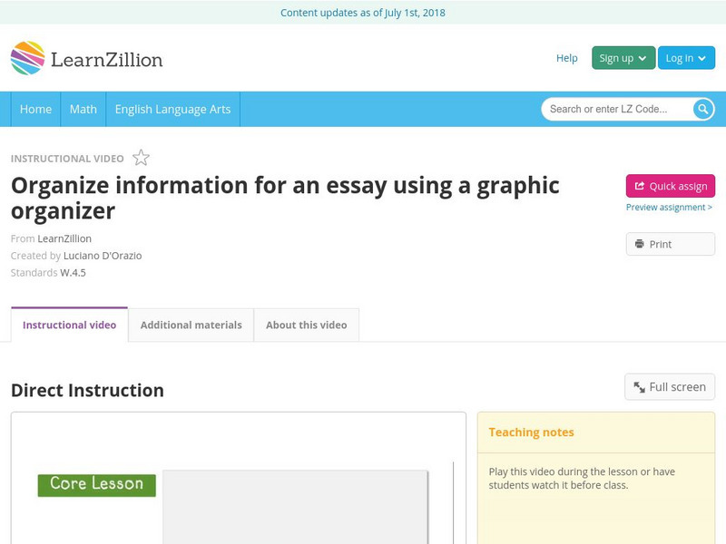The width and height of the screenshot is (726, 544).
Task: Toggle the star to favorite this video
Action: point(141,157)
